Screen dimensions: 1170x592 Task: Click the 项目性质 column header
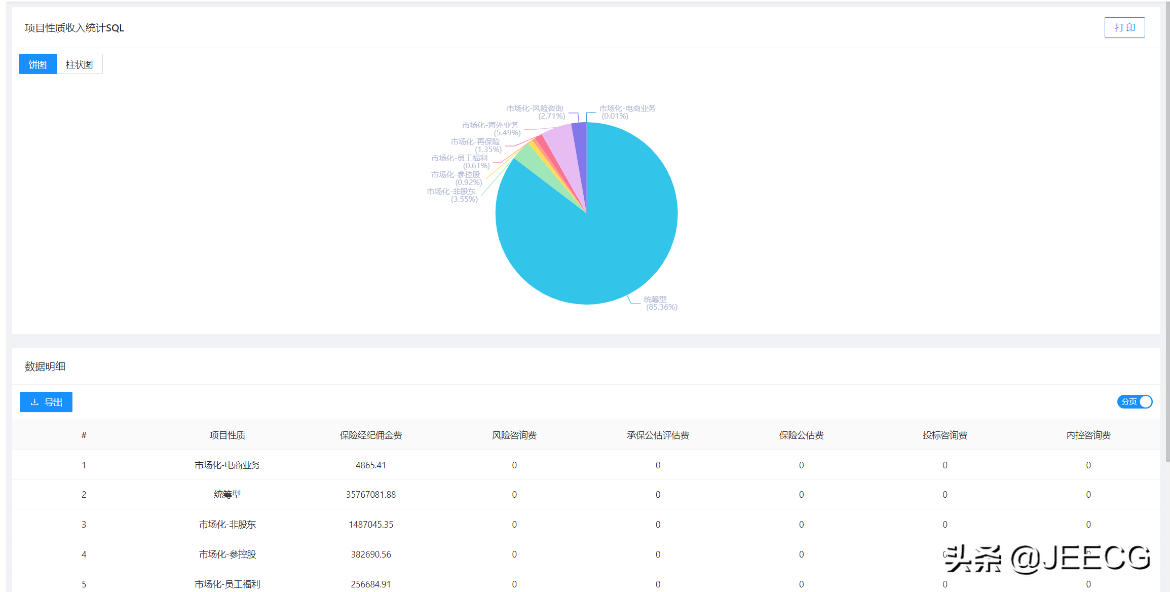[x=227, y=435]
